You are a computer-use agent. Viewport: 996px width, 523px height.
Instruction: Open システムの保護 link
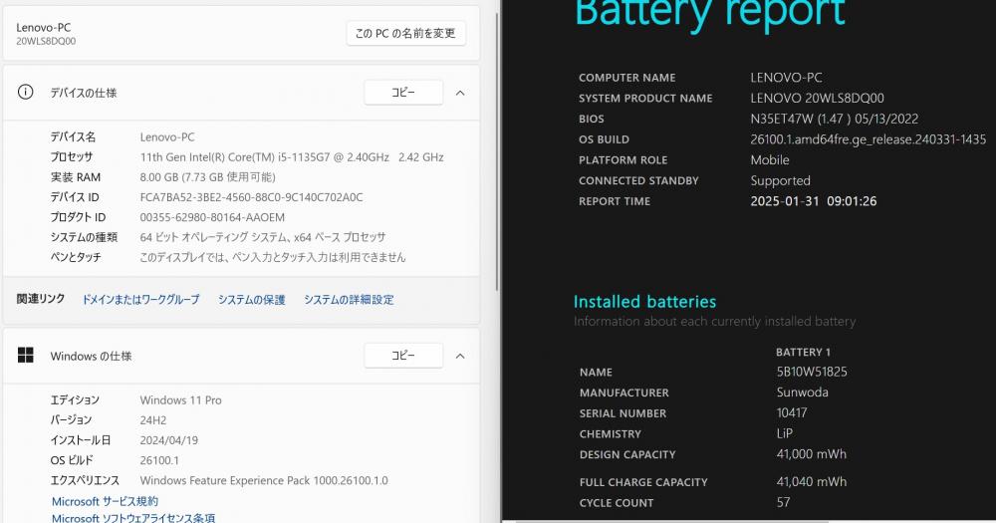click(x=252, y=299)
